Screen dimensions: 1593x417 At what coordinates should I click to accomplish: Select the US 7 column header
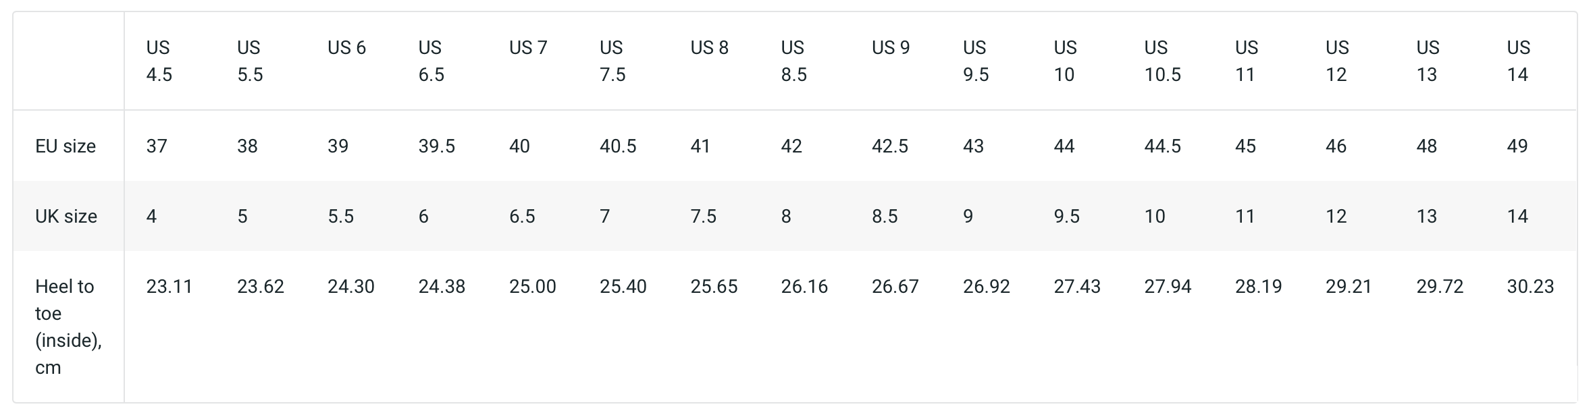pyautogui.click(x=528, y=47)
